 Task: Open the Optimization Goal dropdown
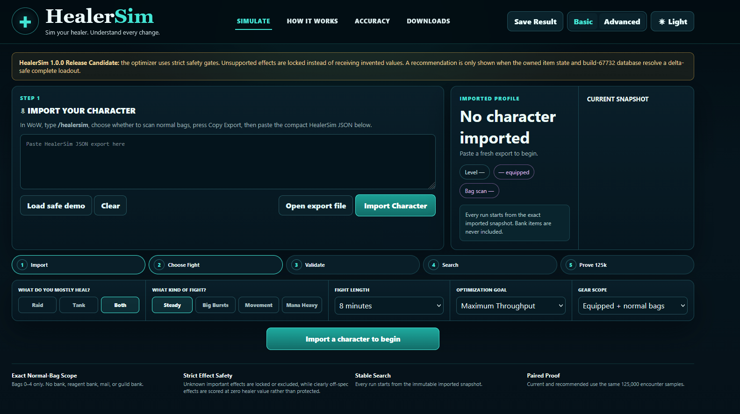point(511,306)
